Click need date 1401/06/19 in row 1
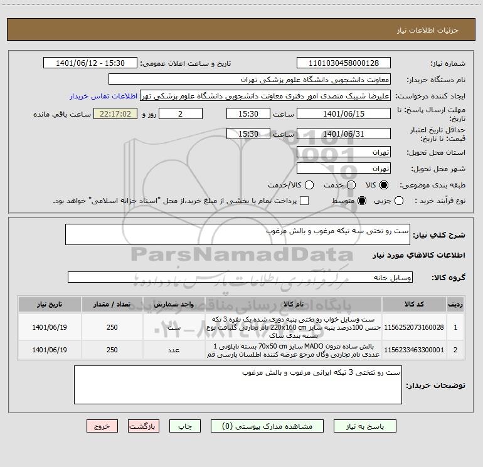Screen dimensions: 483x467 50,327
